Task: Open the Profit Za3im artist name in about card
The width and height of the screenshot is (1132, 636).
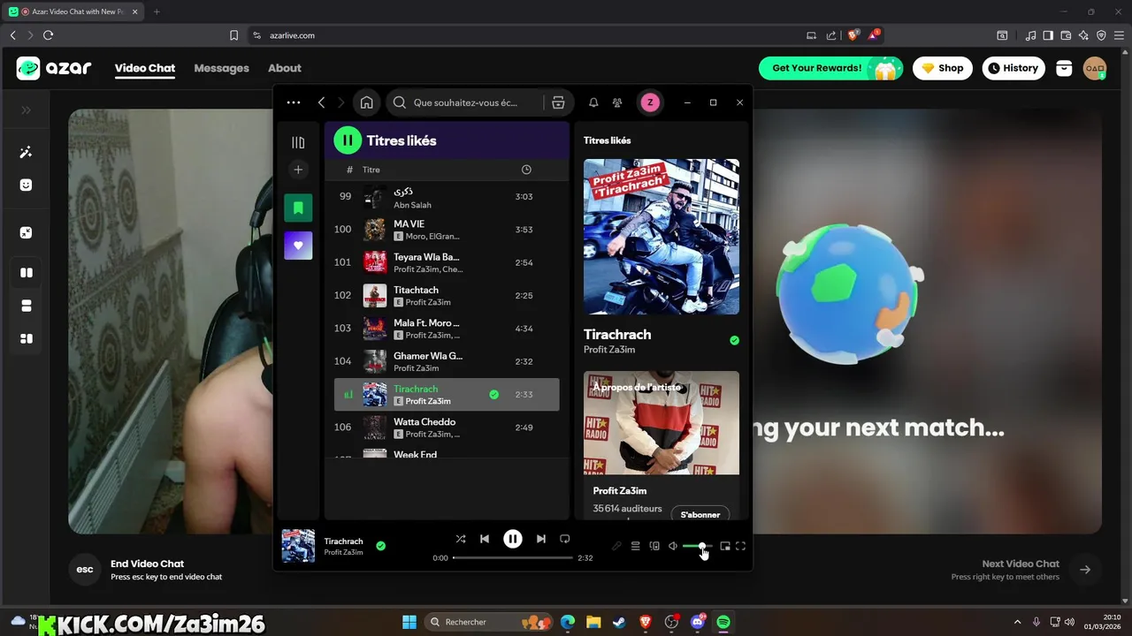Action: [x=620, y=491]
